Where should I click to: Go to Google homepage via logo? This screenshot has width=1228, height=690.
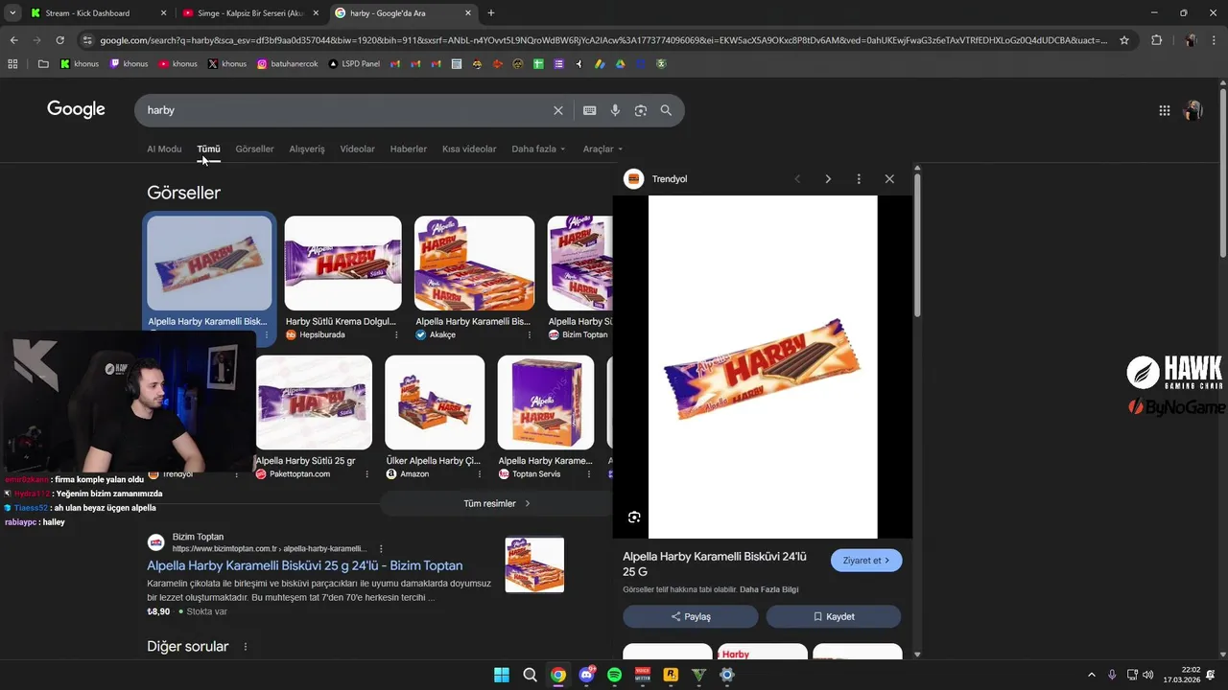[x=76, y=109]
